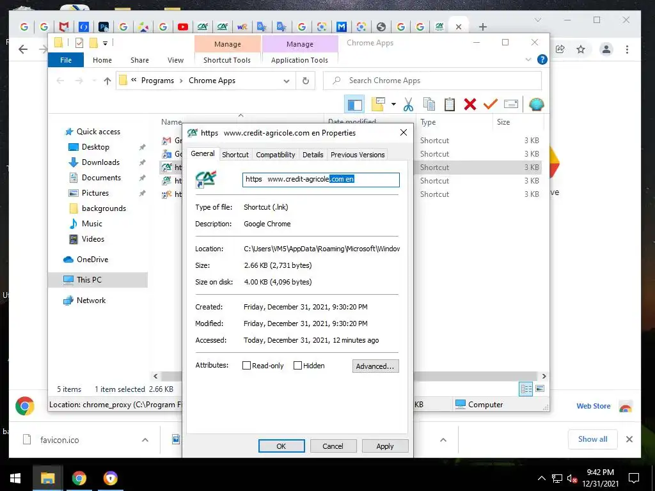Click the Search Chrome Apps box

click(432, 81)
